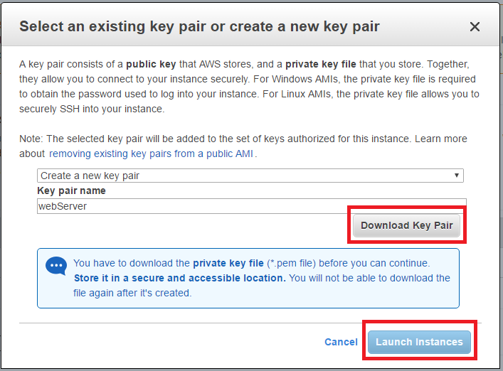
Task: Close the key pair dialog
Action: click(475, 27)
